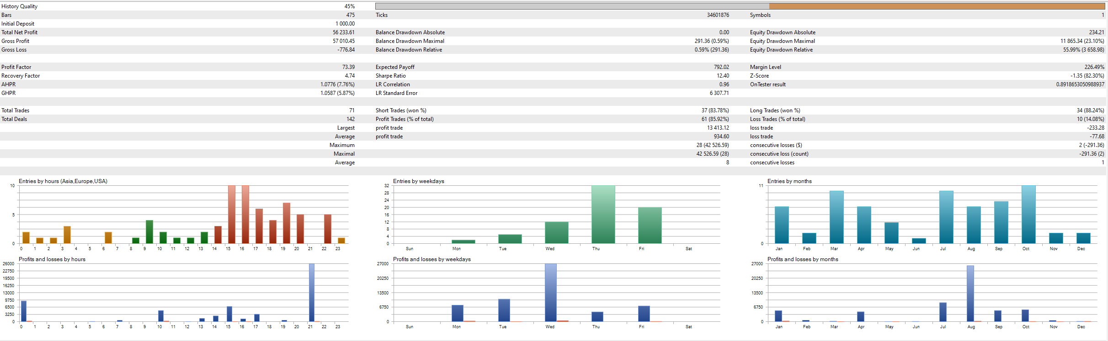1108x341 pixels.
Task: Click Wed bar in Profits by weekdays
Action: coord(551,293)
